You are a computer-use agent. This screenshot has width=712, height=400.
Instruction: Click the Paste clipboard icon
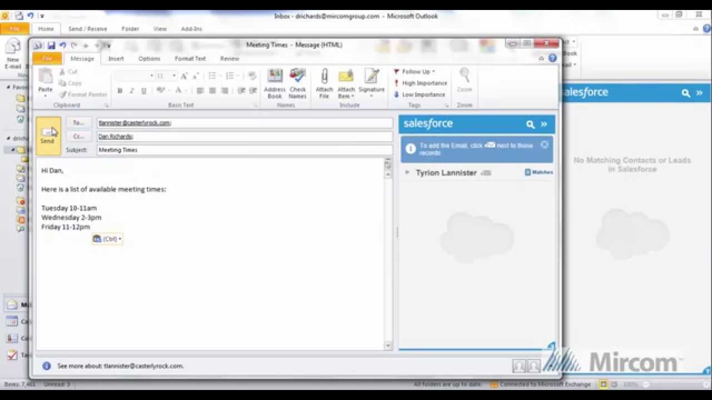tap(45, 77)
